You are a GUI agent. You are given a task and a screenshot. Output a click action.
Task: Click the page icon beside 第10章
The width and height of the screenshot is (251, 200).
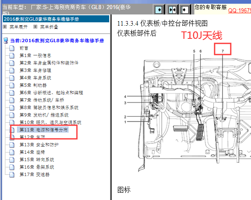tap(12, 122)
